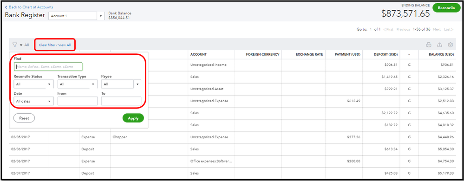
Task: Print the register via printer icon
Action: tap(429, 45)
